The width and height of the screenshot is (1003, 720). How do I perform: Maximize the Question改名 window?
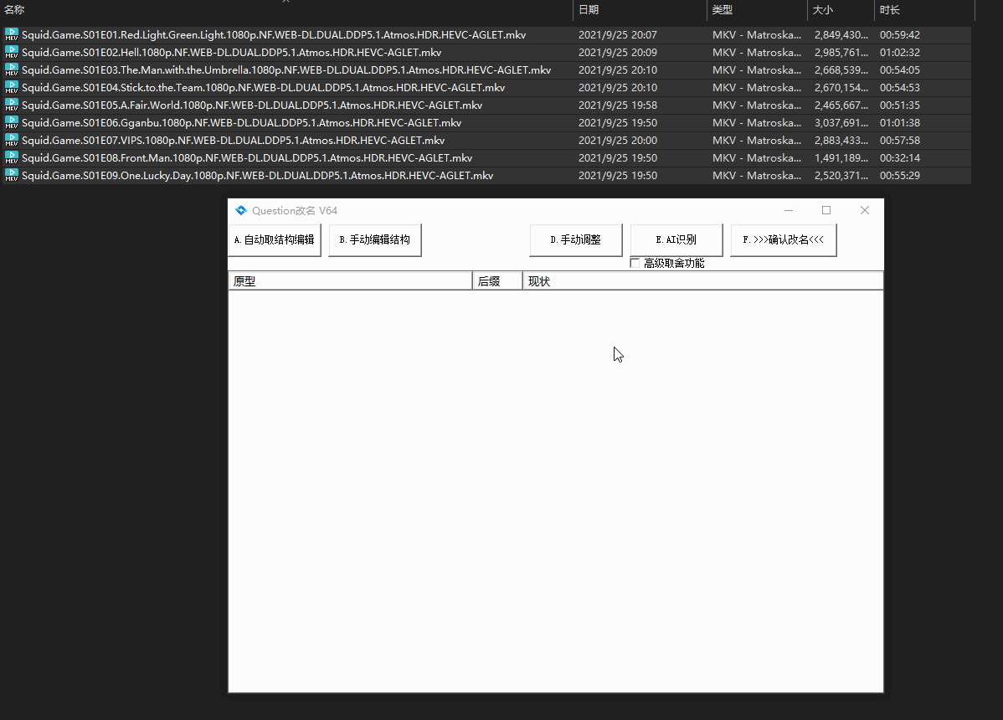click(826, 210)
